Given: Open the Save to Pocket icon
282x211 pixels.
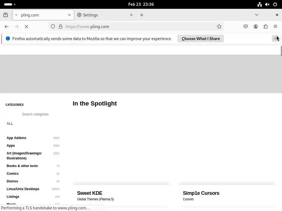Looking at the screenshot, I should pyautogui.click(x=245, y=27).
